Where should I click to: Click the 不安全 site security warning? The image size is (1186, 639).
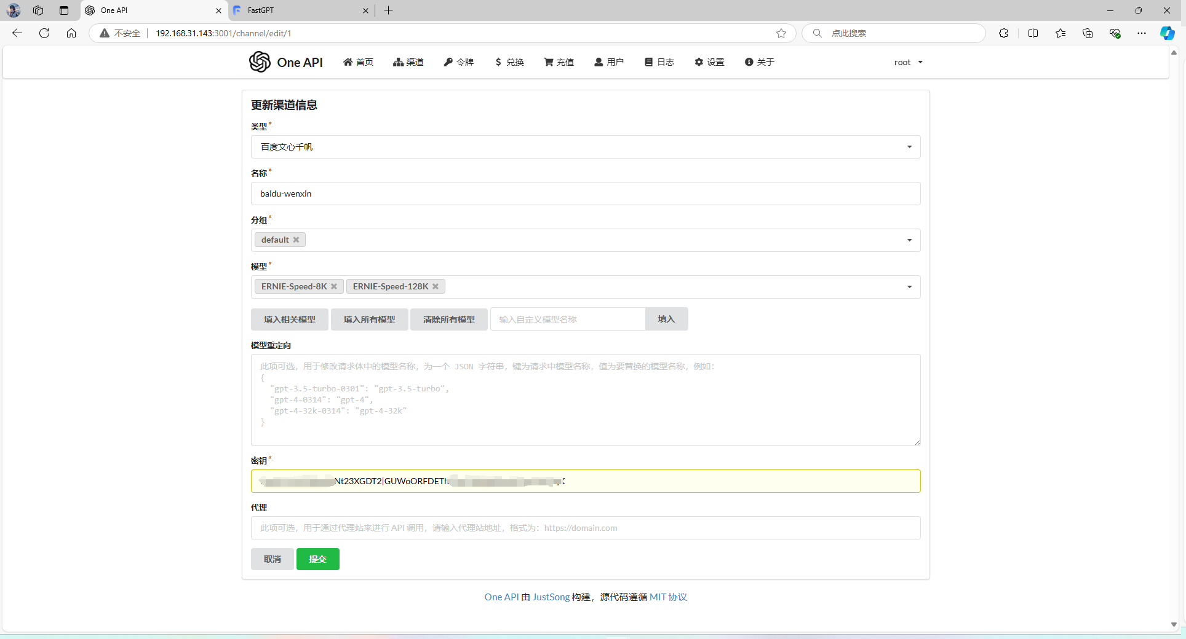[120, 33]
